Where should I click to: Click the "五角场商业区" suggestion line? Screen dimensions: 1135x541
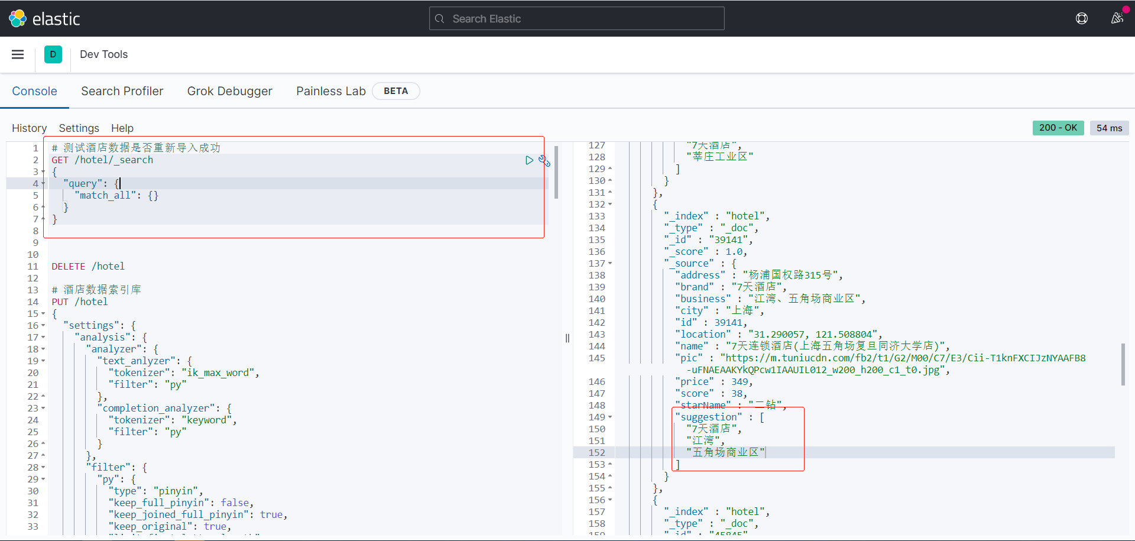(x=726, y=452)
